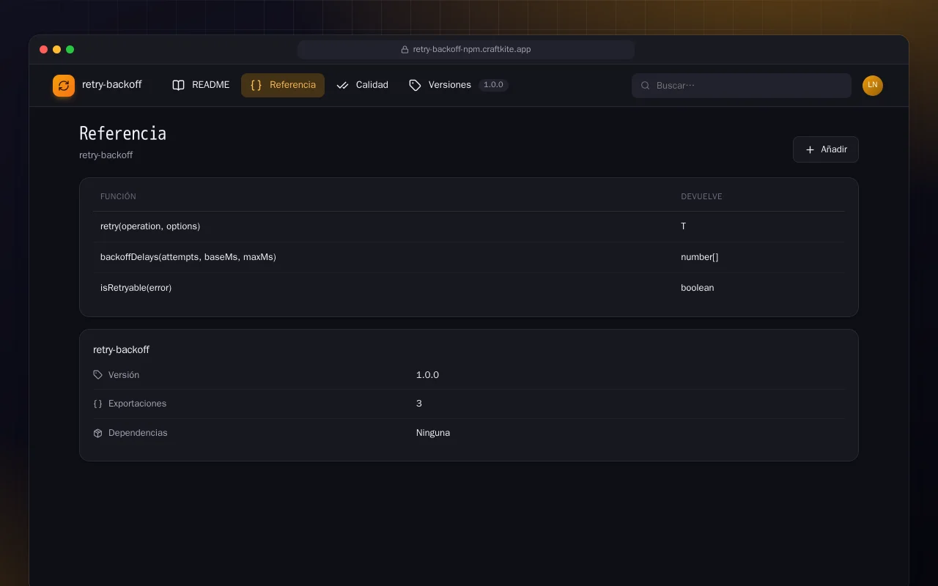The image size is (938, 586).
Task: Click the braces icon beside Exportaciones
Action: click(x=98, y=404)
